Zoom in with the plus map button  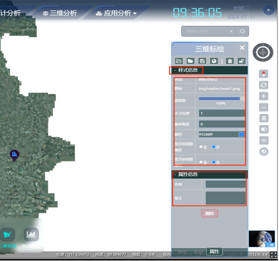click(x=264, y=96)
